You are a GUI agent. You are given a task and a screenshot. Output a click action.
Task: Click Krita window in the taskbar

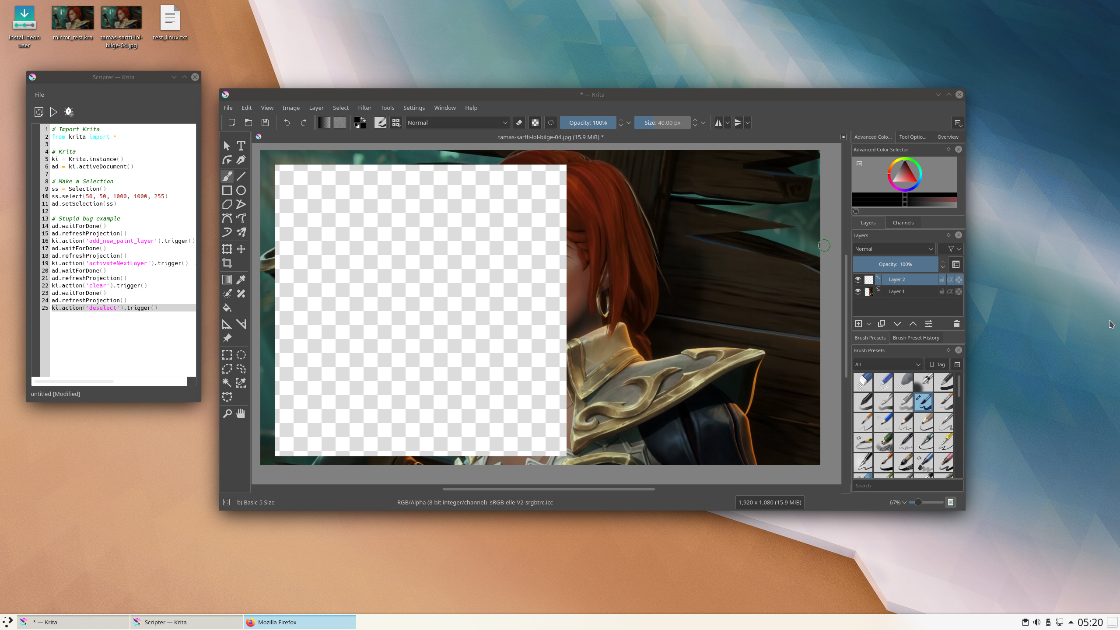click(73, 622)
